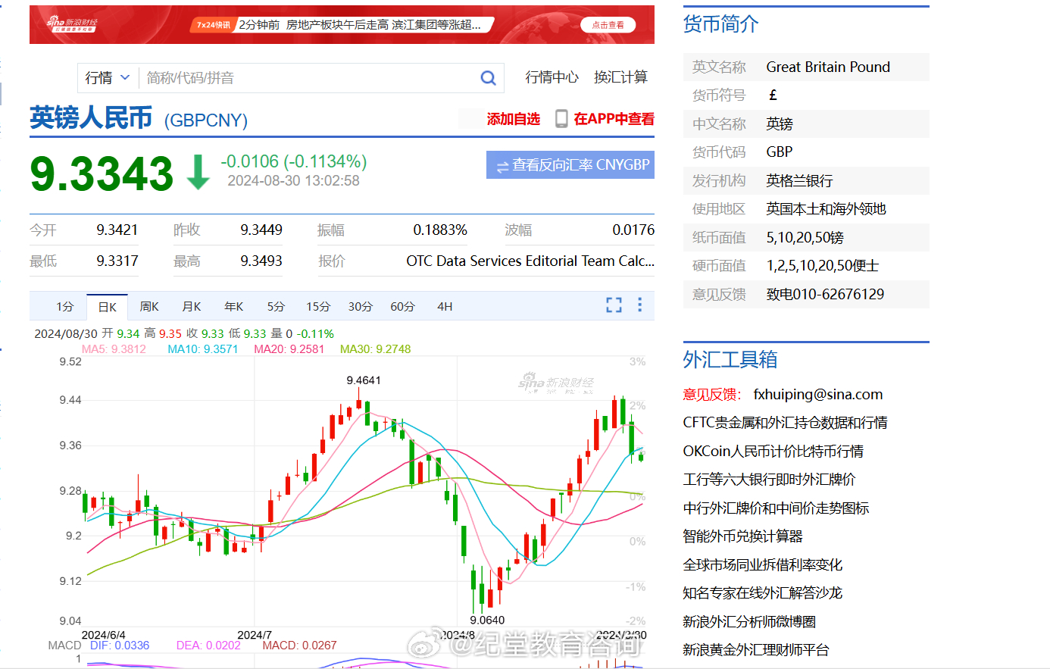
Task: Click the 振幅 0.1883% value
Action: [440, 230]
